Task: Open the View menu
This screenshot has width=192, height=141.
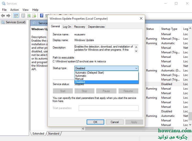Action: tap(25, 10)
